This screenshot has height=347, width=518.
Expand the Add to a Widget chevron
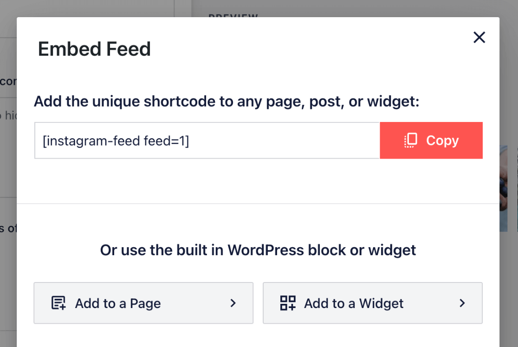462,303
